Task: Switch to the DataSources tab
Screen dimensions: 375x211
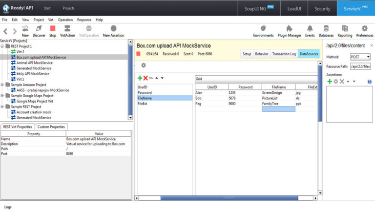Action: (x=309, y=54)
